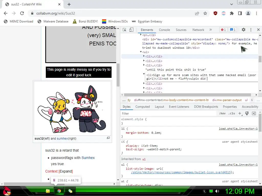The width and height of the screenshot is (262, 196).
Task: Add a new style rule
Action: 240,114
